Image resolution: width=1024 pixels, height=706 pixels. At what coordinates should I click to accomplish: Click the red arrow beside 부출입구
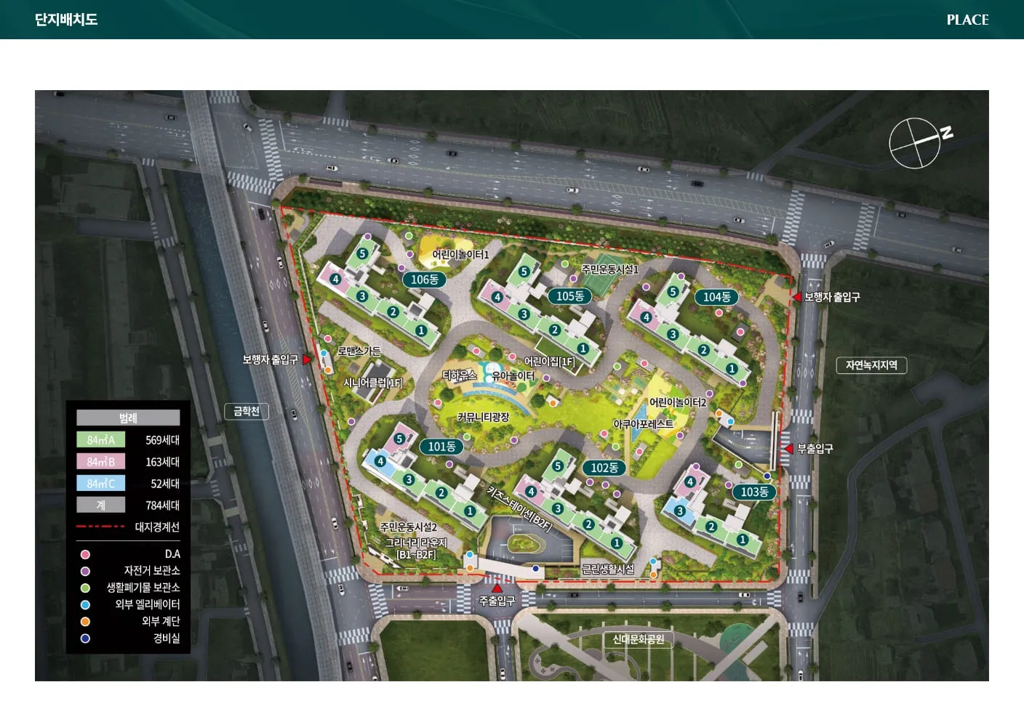tap(789, 449)
